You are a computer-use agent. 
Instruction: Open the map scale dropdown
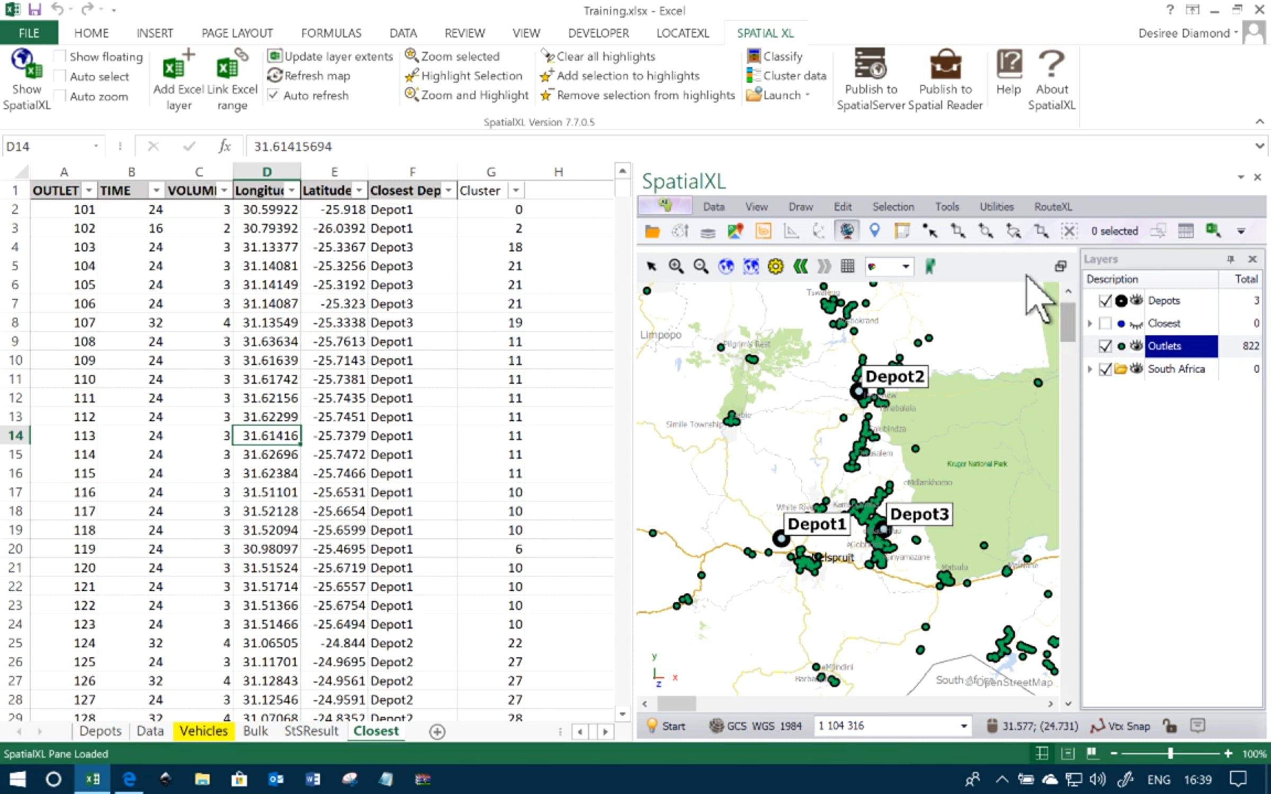point(964,726)
